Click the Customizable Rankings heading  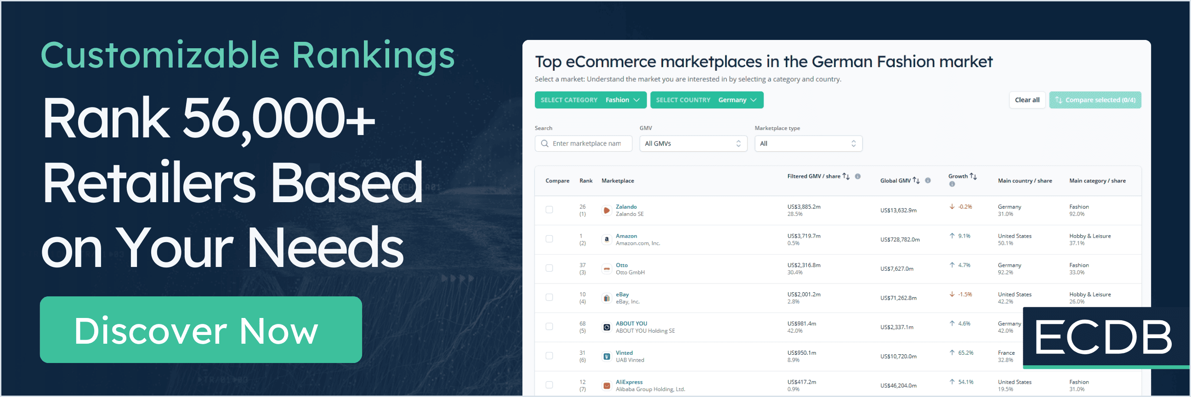coord(248,56)
